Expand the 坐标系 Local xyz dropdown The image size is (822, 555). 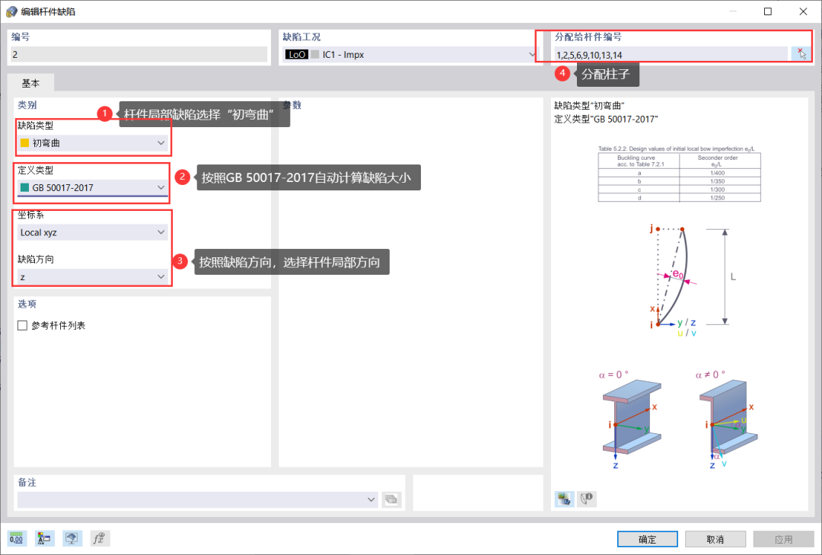pyautogui.click(x=93, y=232)
